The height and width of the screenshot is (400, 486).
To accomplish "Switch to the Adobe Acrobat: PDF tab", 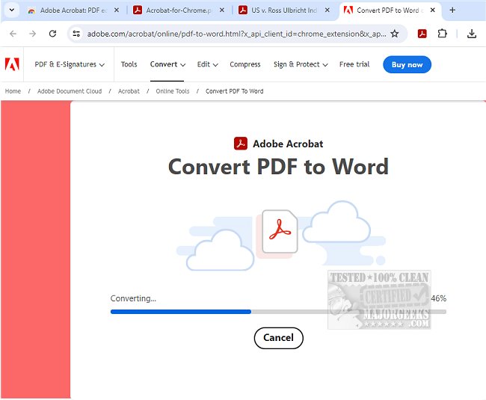I will point(73,10).
